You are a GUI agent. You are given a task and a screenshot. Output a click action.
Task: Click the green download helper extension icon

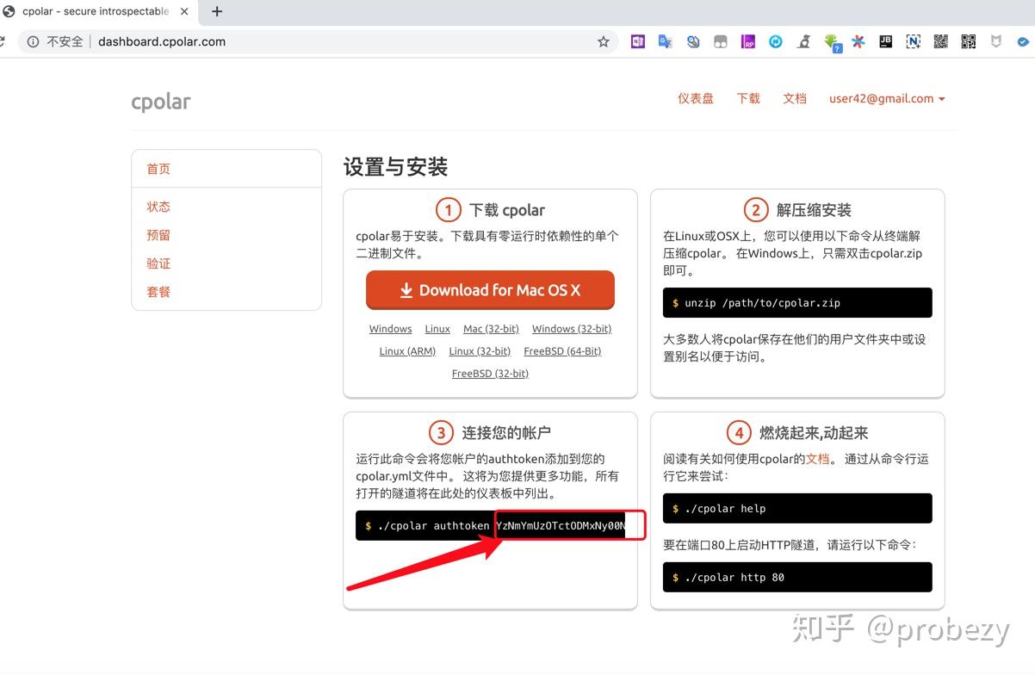pos(833,40)
